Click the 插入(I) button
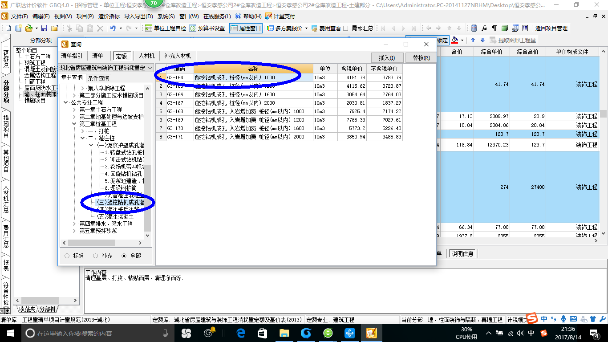The height and width of the screenshot is (342, 608). [387, 58]
